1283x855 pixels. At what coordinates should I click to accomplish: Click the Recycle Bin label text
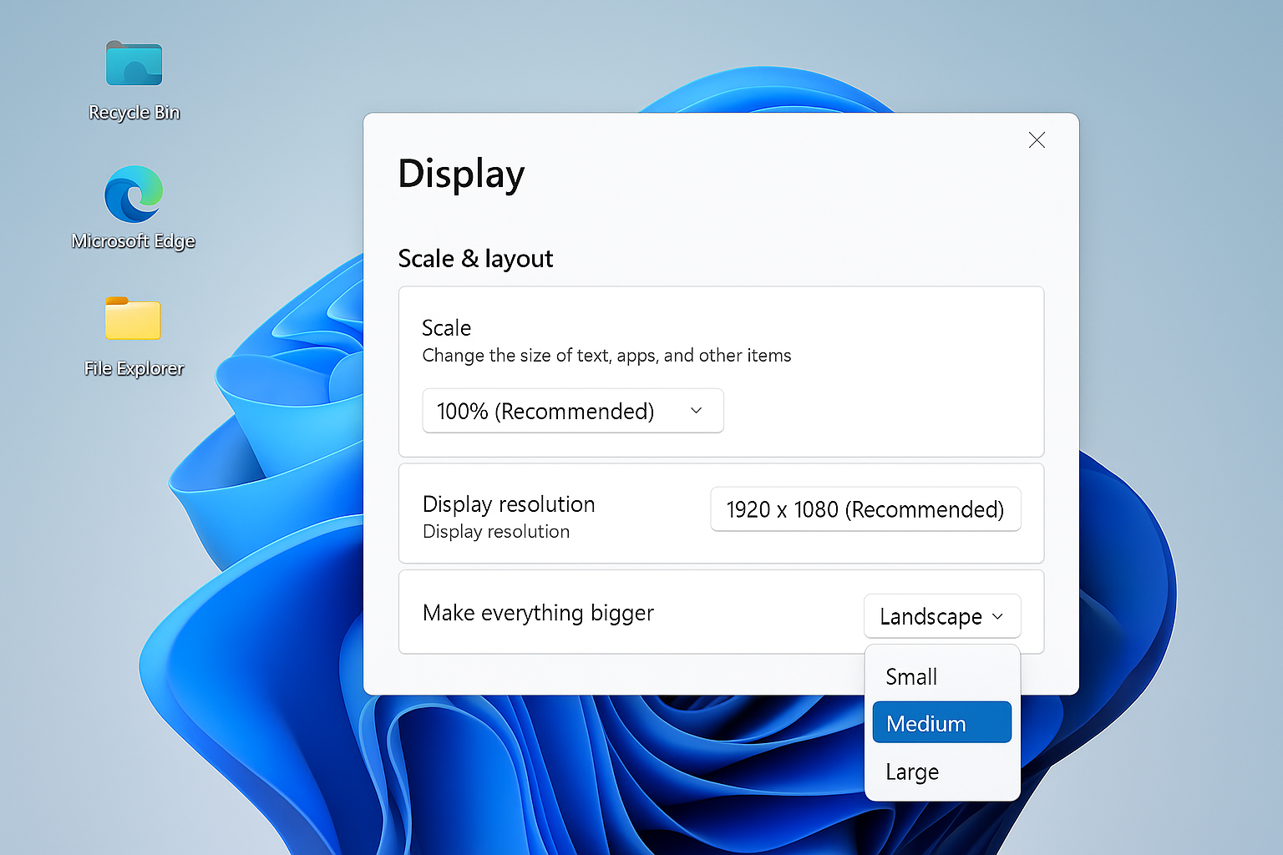pyautogui.click(x=134, y=113)
